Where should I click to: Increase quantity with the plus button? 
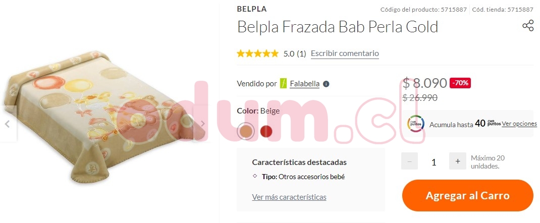click(x=457, y=161)
